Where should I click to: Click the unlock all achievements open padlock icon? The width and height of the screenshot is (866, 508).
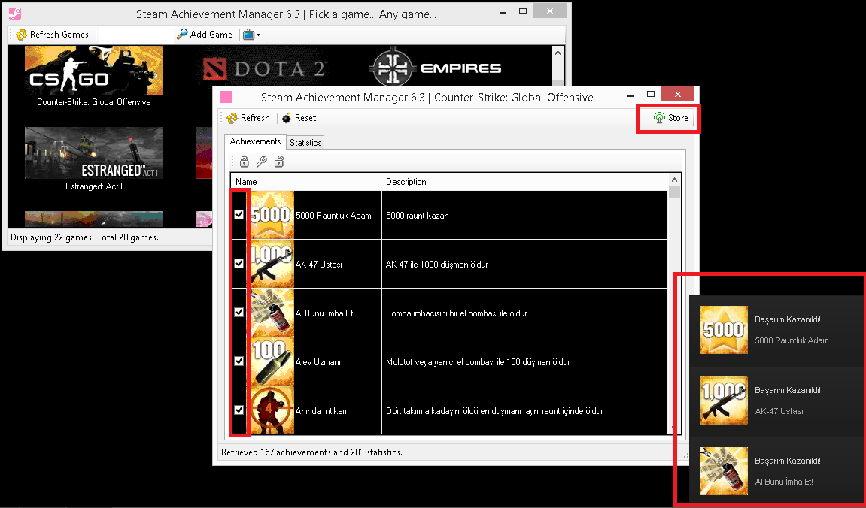pos(279,162)
